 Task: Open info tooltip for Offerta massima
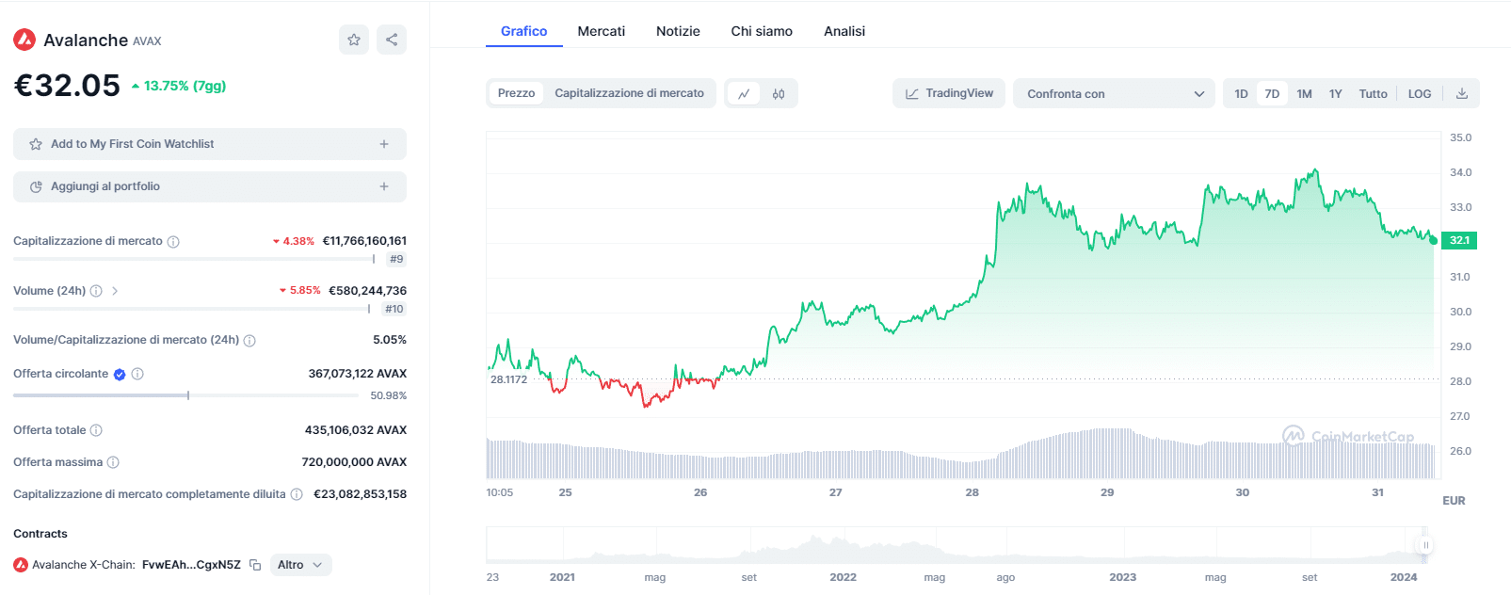coord(113,462)
